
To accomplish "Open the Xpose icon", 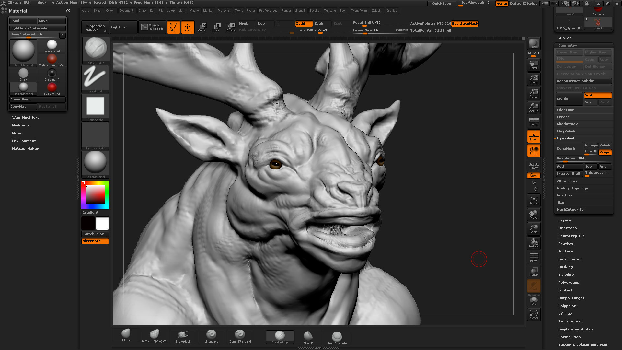I will coord(534,314).
